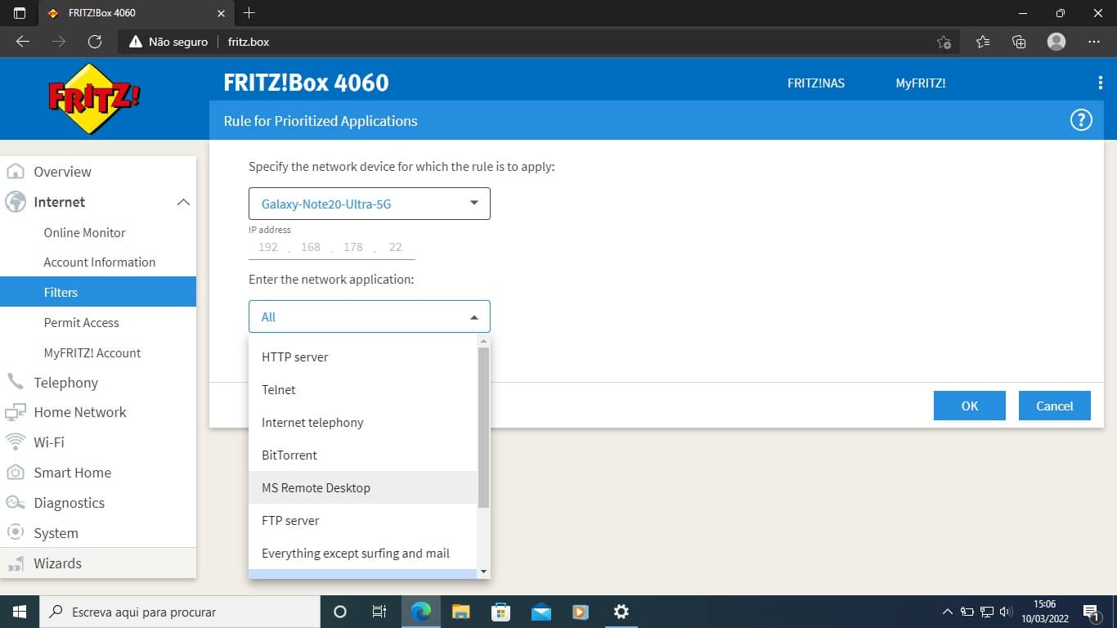Click the Diagnostics icon

(15, 502)
